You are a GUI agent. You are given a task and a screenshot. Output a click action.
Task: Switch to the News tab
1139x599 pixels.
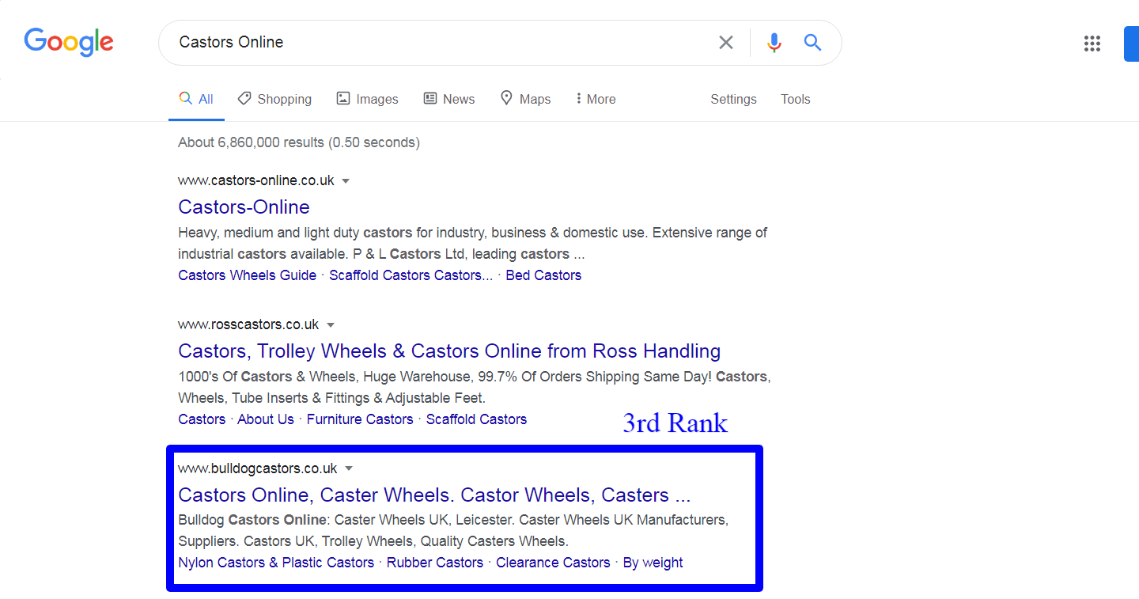click(x=449, y=99)
